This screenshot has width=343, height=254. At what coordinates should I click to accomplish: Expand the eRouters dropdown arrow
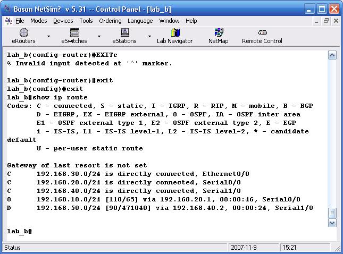pyautogui.click(x=48, y=36)
